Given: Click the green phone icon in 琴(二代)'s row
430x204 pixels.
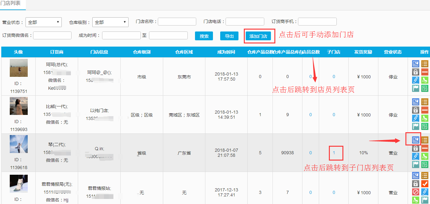Looking at the screenshot, I should tap(425, 156).
